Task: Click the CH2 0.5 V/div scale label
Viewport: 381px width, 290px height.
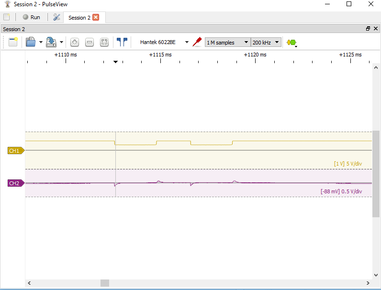Action: 341,191
